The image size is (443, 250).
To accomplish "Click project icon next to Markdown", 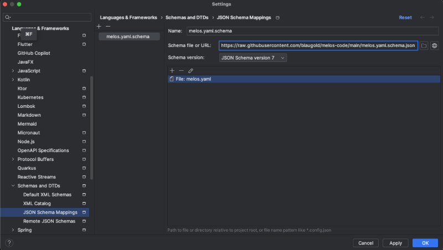I will 84,115.
